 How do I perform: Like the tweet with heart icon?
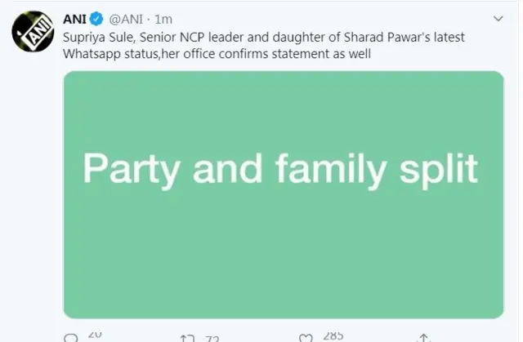coord(306,337)
